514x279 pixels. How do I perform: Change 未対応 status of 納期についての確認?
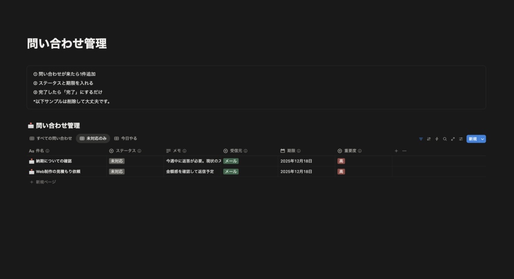[x=116, y=161]
